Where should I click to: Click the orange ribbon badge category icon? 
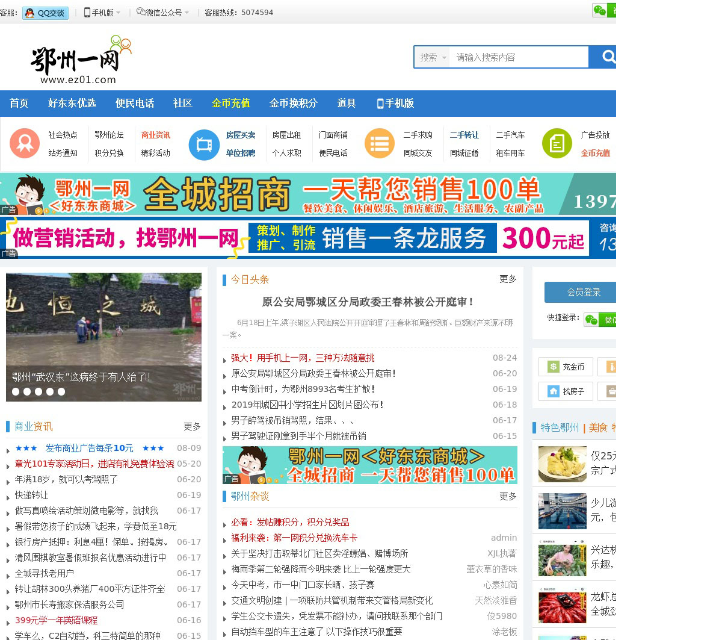coord(25,143)
